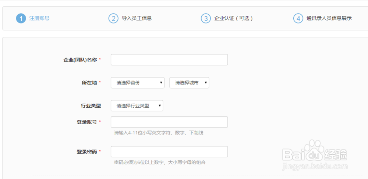Click the 企业(团队)名称 label
Screen dimensions: 368x179
pyautogui.click(x=80, y=60)
